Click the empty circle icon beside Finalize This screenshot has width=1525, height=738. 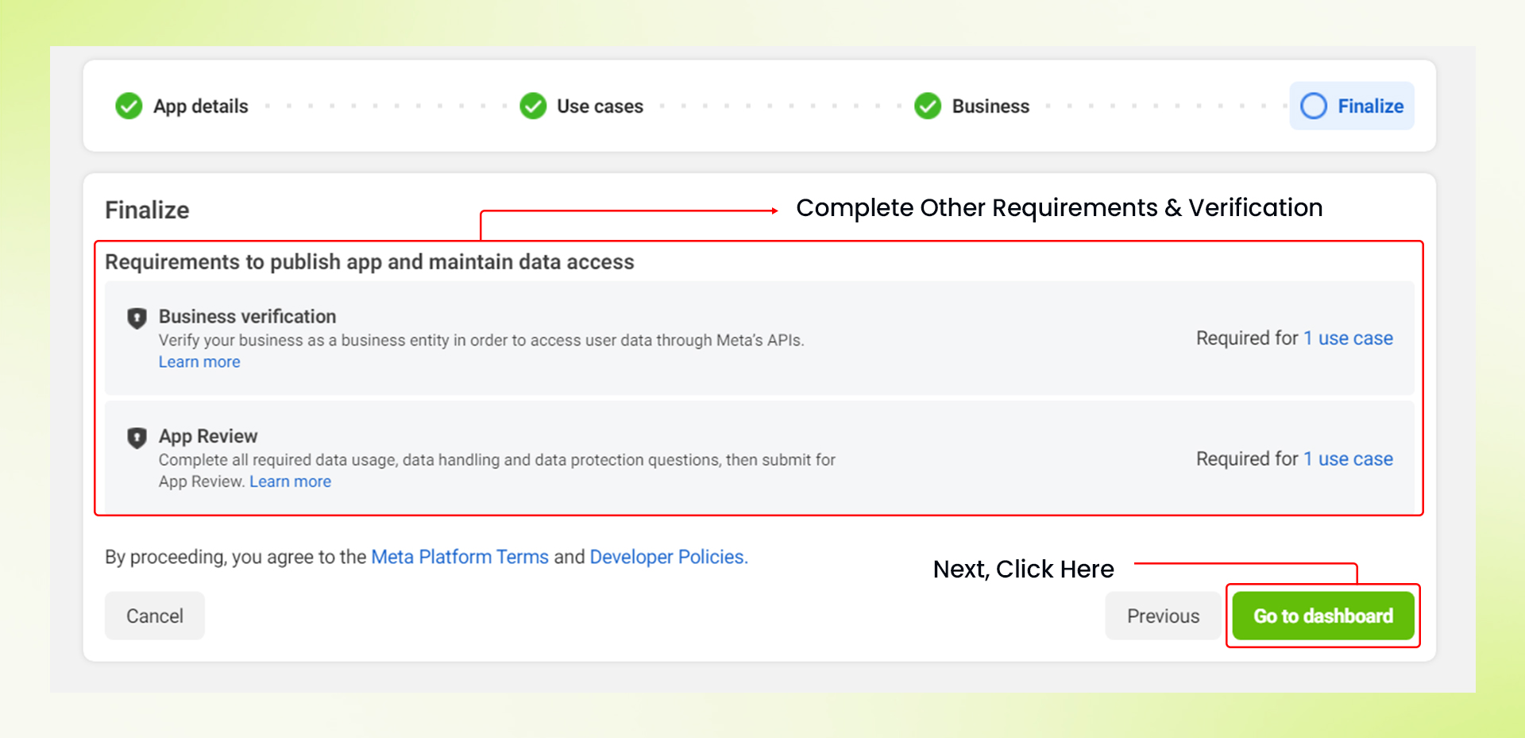(1313, 106)
